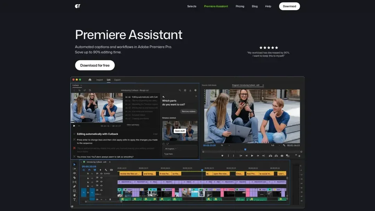Select the Pen tool
This screenshot has width=375, height=211.
click(74, 186)
